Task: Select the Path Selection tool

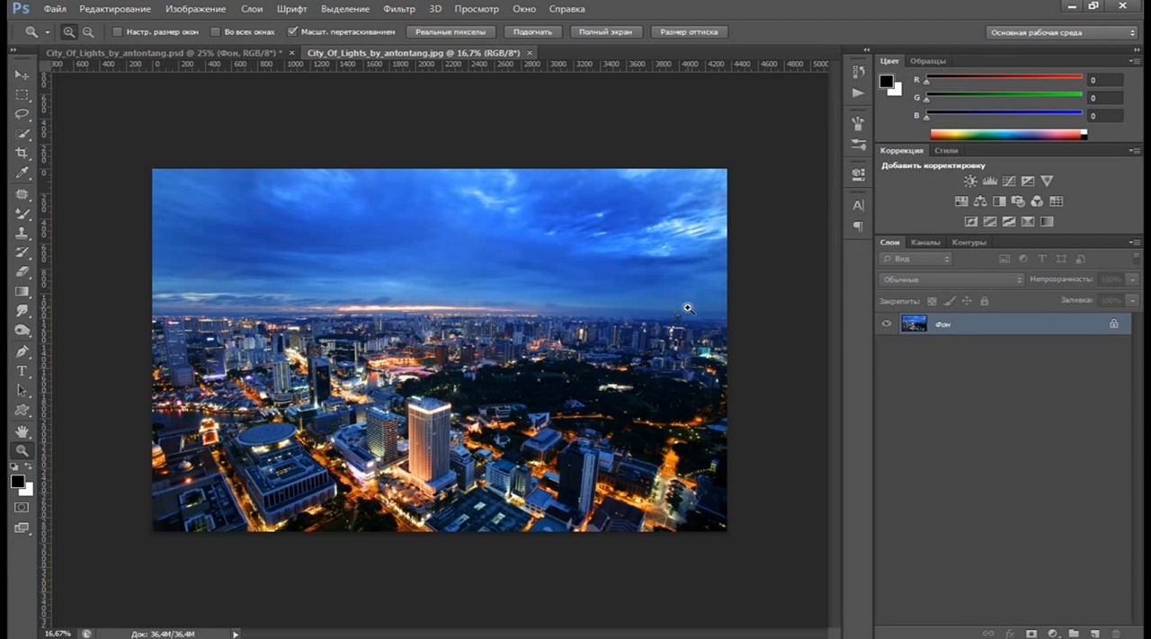Action: [22, 391]
